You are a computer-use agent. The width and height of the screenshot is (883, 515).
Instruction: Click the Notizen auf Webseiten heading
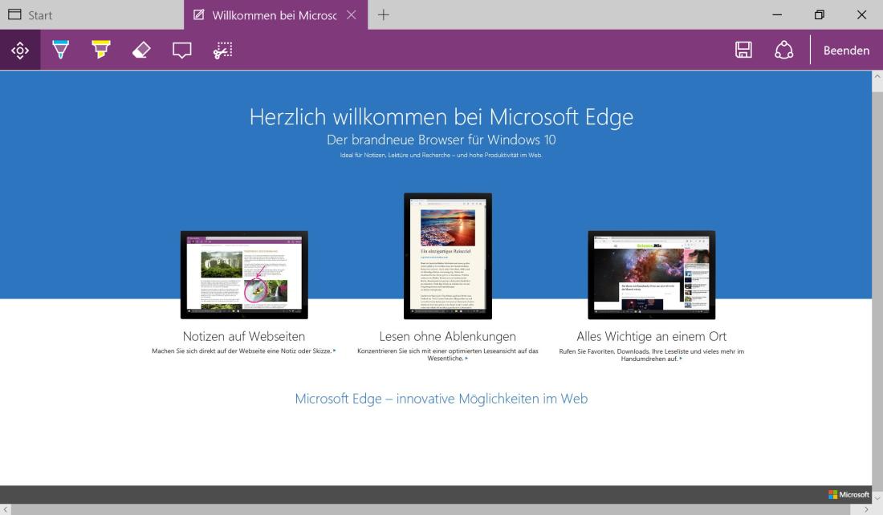[244, 337]
